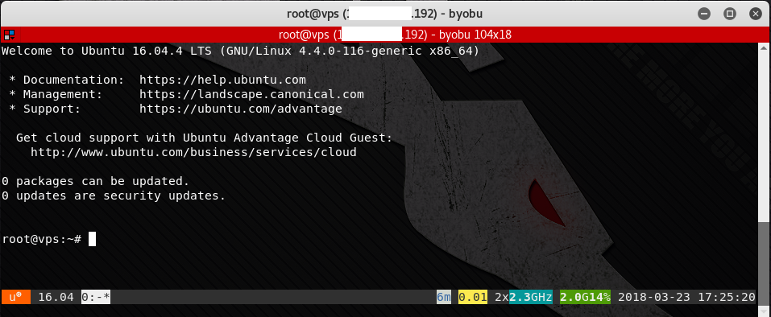The image size is (771, 317).
Task: Minimize the byobu terminal window
Action: pyautogui.click(x=705, y=14)
